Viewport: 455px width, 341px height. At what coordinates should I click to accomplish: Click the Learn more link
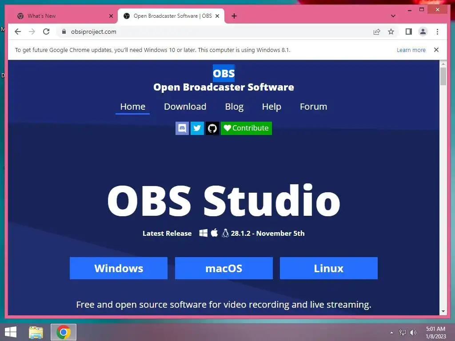click(x=411, y=50)
